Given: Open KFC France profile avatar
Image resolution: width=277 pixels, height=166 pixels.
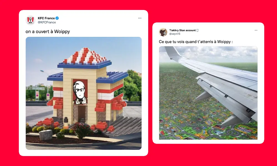Looking at the screenshot, I should coord(30,20).
